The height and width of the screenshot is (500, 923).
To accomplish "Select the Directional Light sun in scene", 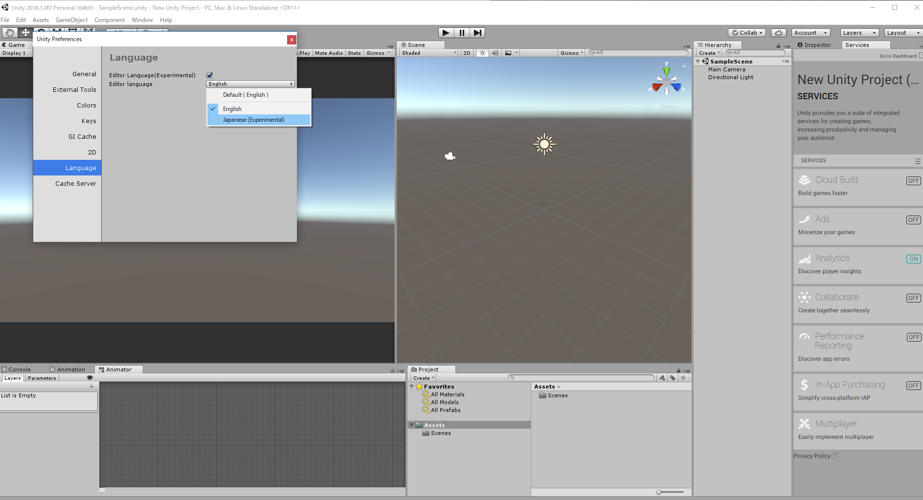I will 544,144.
